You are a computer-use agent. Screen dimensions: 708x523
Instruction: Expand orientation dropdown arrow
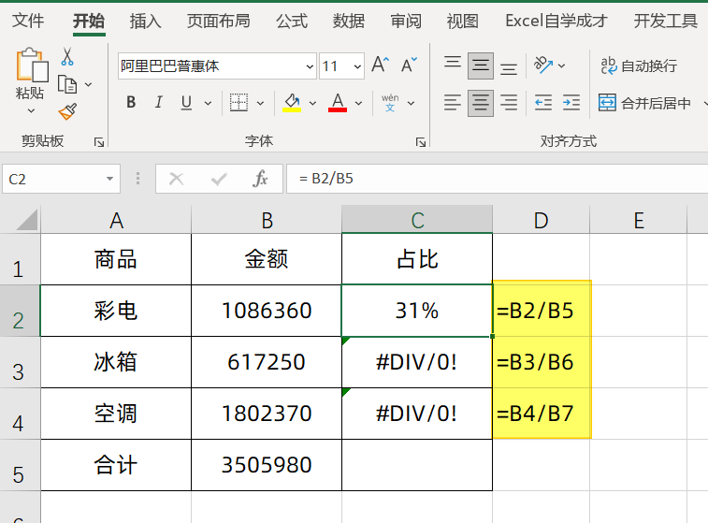tap(562, 65)
